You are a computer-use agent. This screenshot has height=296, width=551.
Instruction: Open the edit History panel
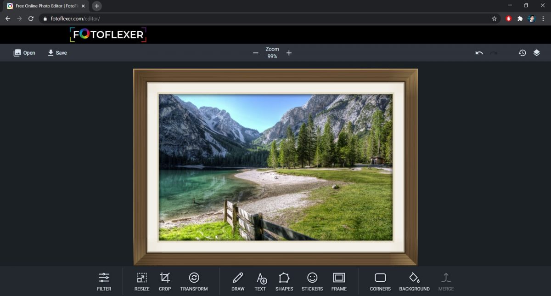(x=523, y=53)
